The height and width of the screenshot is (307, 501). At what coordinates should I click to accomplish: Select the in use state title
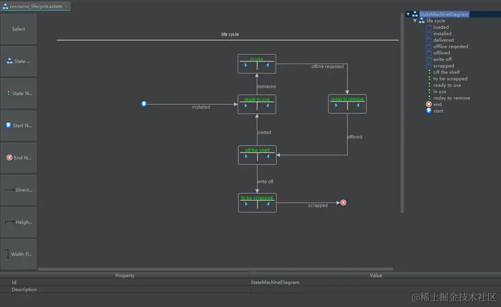257,59
